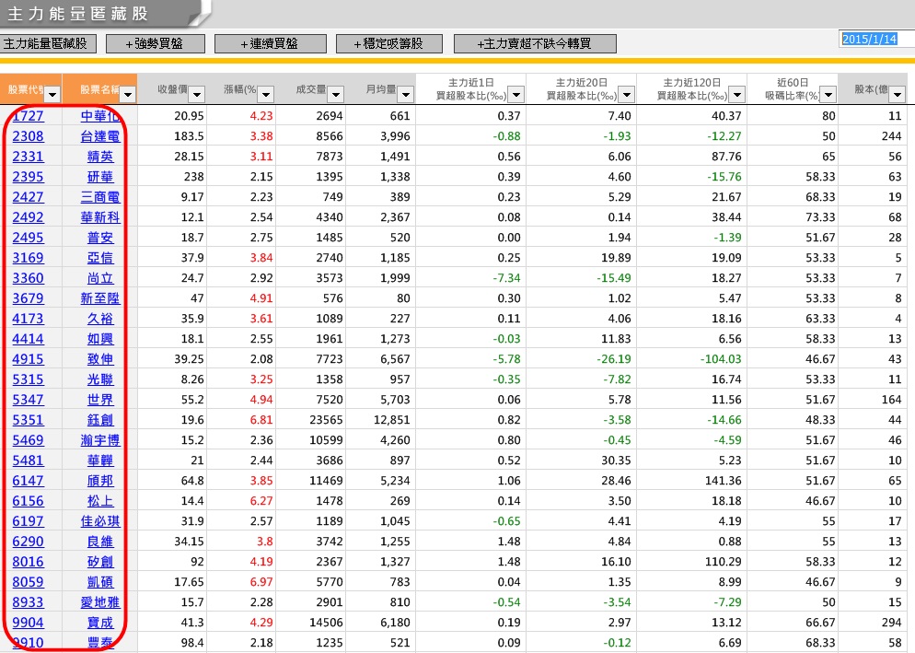Click stock name link 精英
This screenshot has height=653, width=915.
(100, 157)
